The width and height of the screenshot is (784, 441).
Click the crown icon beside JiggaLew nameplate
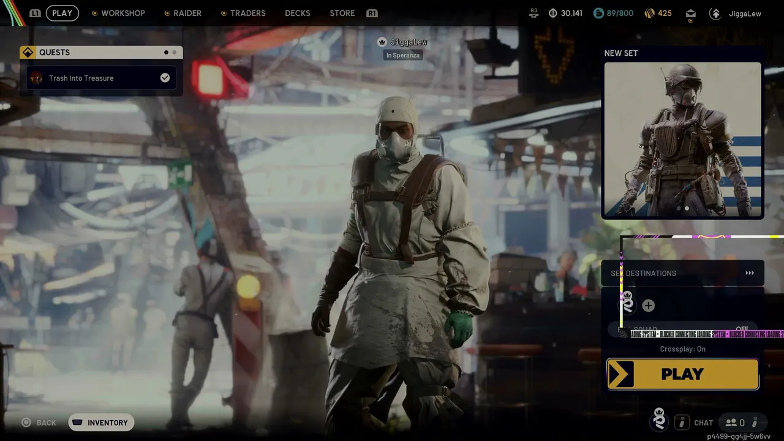pyautogui.click(x=382, y=42)
